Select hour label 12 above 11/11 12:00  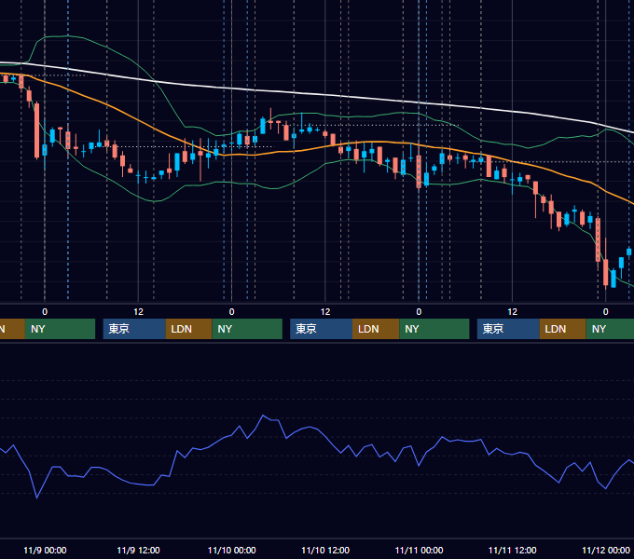(512, 312)
